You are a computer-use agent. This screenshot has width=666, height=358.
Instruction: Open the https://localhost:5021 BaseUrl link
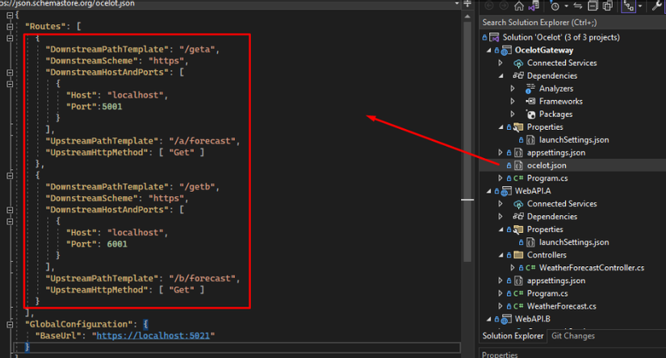(153, 335)
